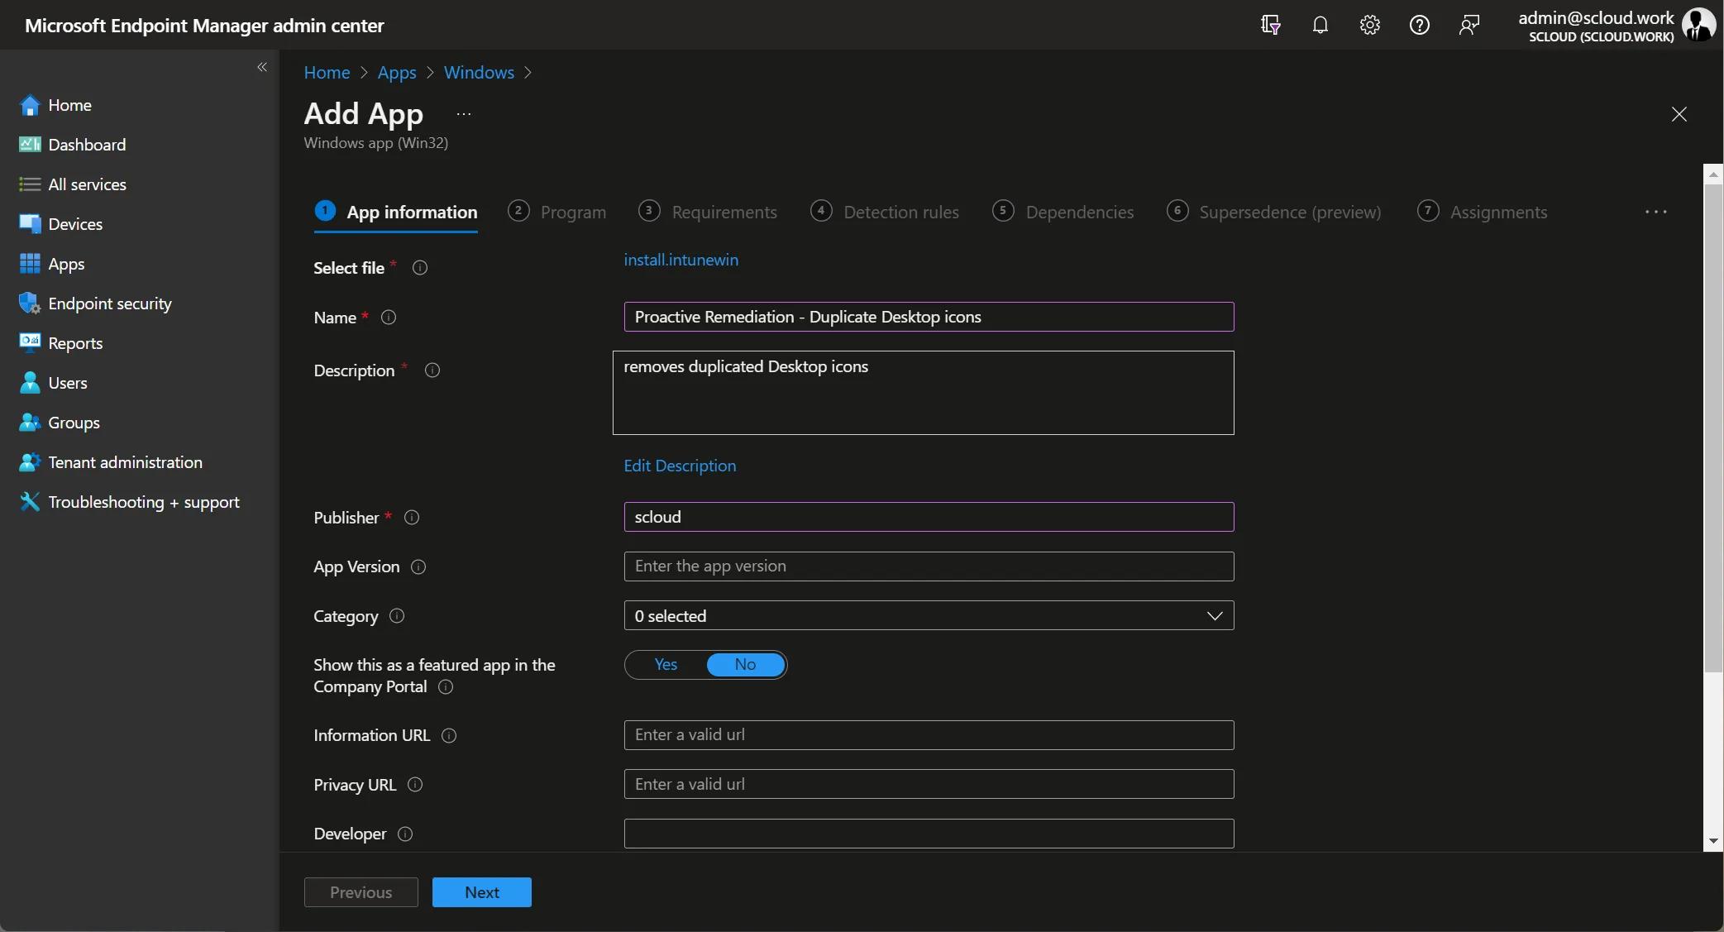Click the Next button
Viewport: 1724px width, 932px height.
[482, 892]
